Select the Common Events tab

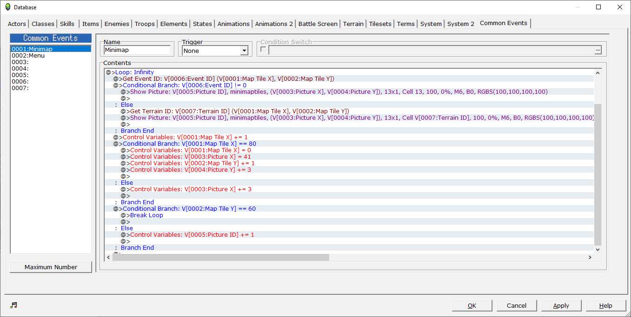504,23
